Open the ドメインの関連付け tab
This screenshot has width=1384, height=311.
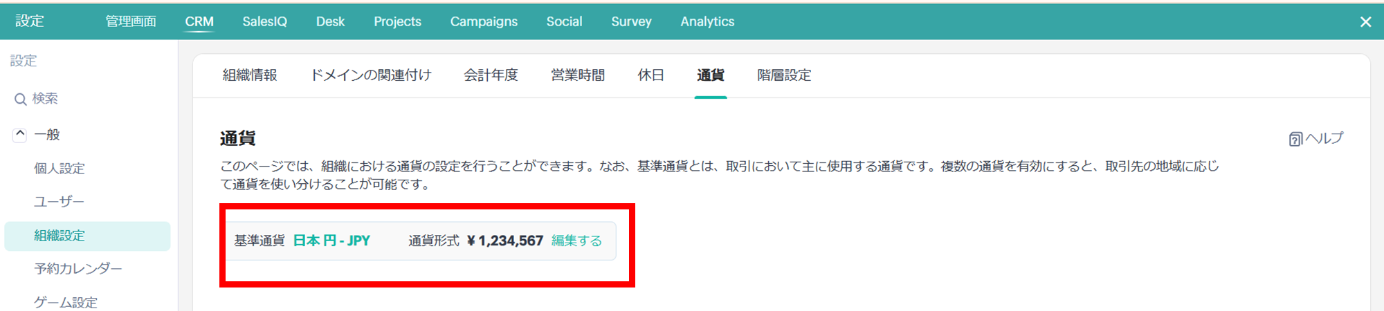click(x=370, y=75)
